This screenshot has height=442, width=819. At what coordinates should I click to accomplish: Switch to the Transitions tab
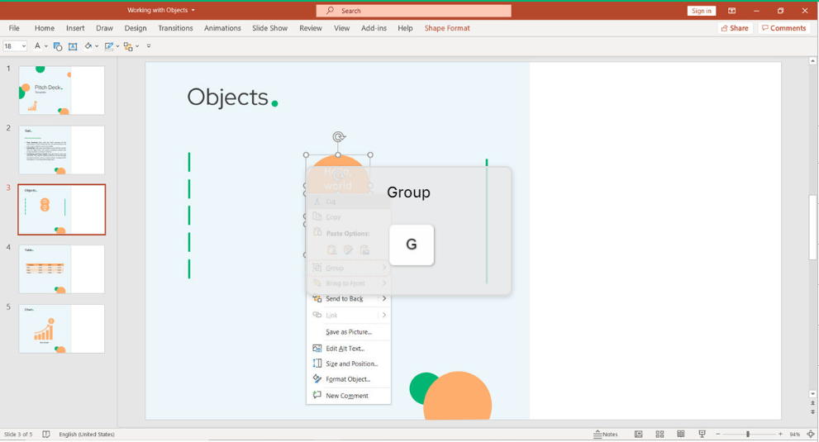[175, 28]
